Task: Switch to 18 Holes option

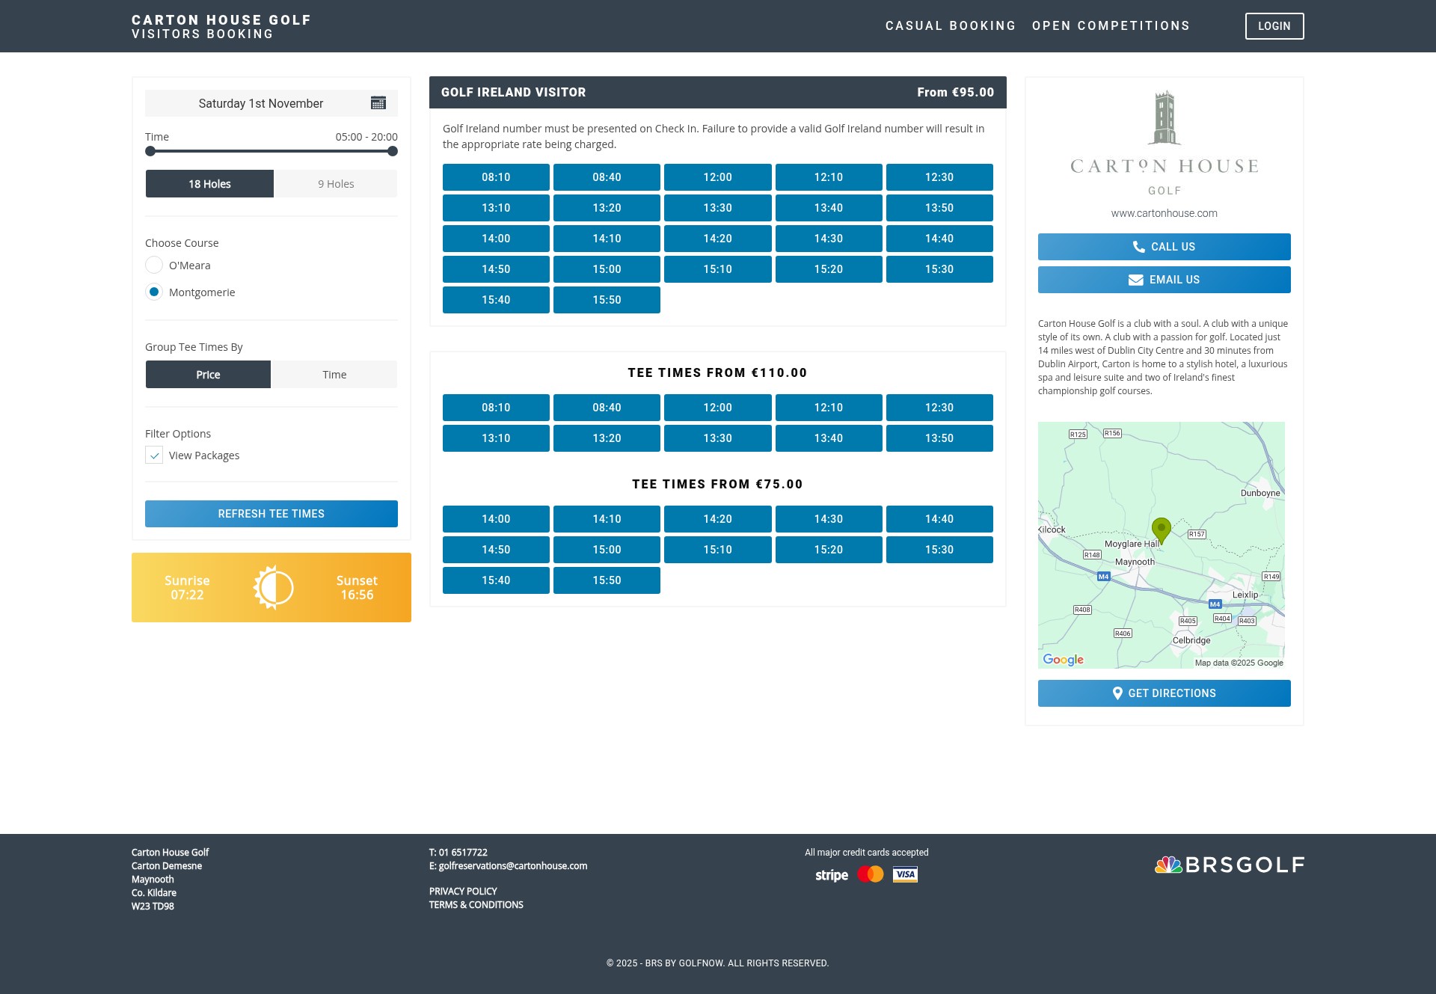Action: click(x=209, y=184)
